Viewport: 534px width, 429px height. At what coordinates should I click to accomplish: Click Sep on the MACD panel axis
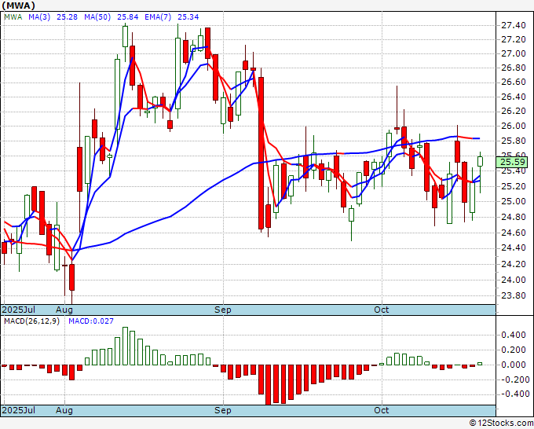click(223, 410)
